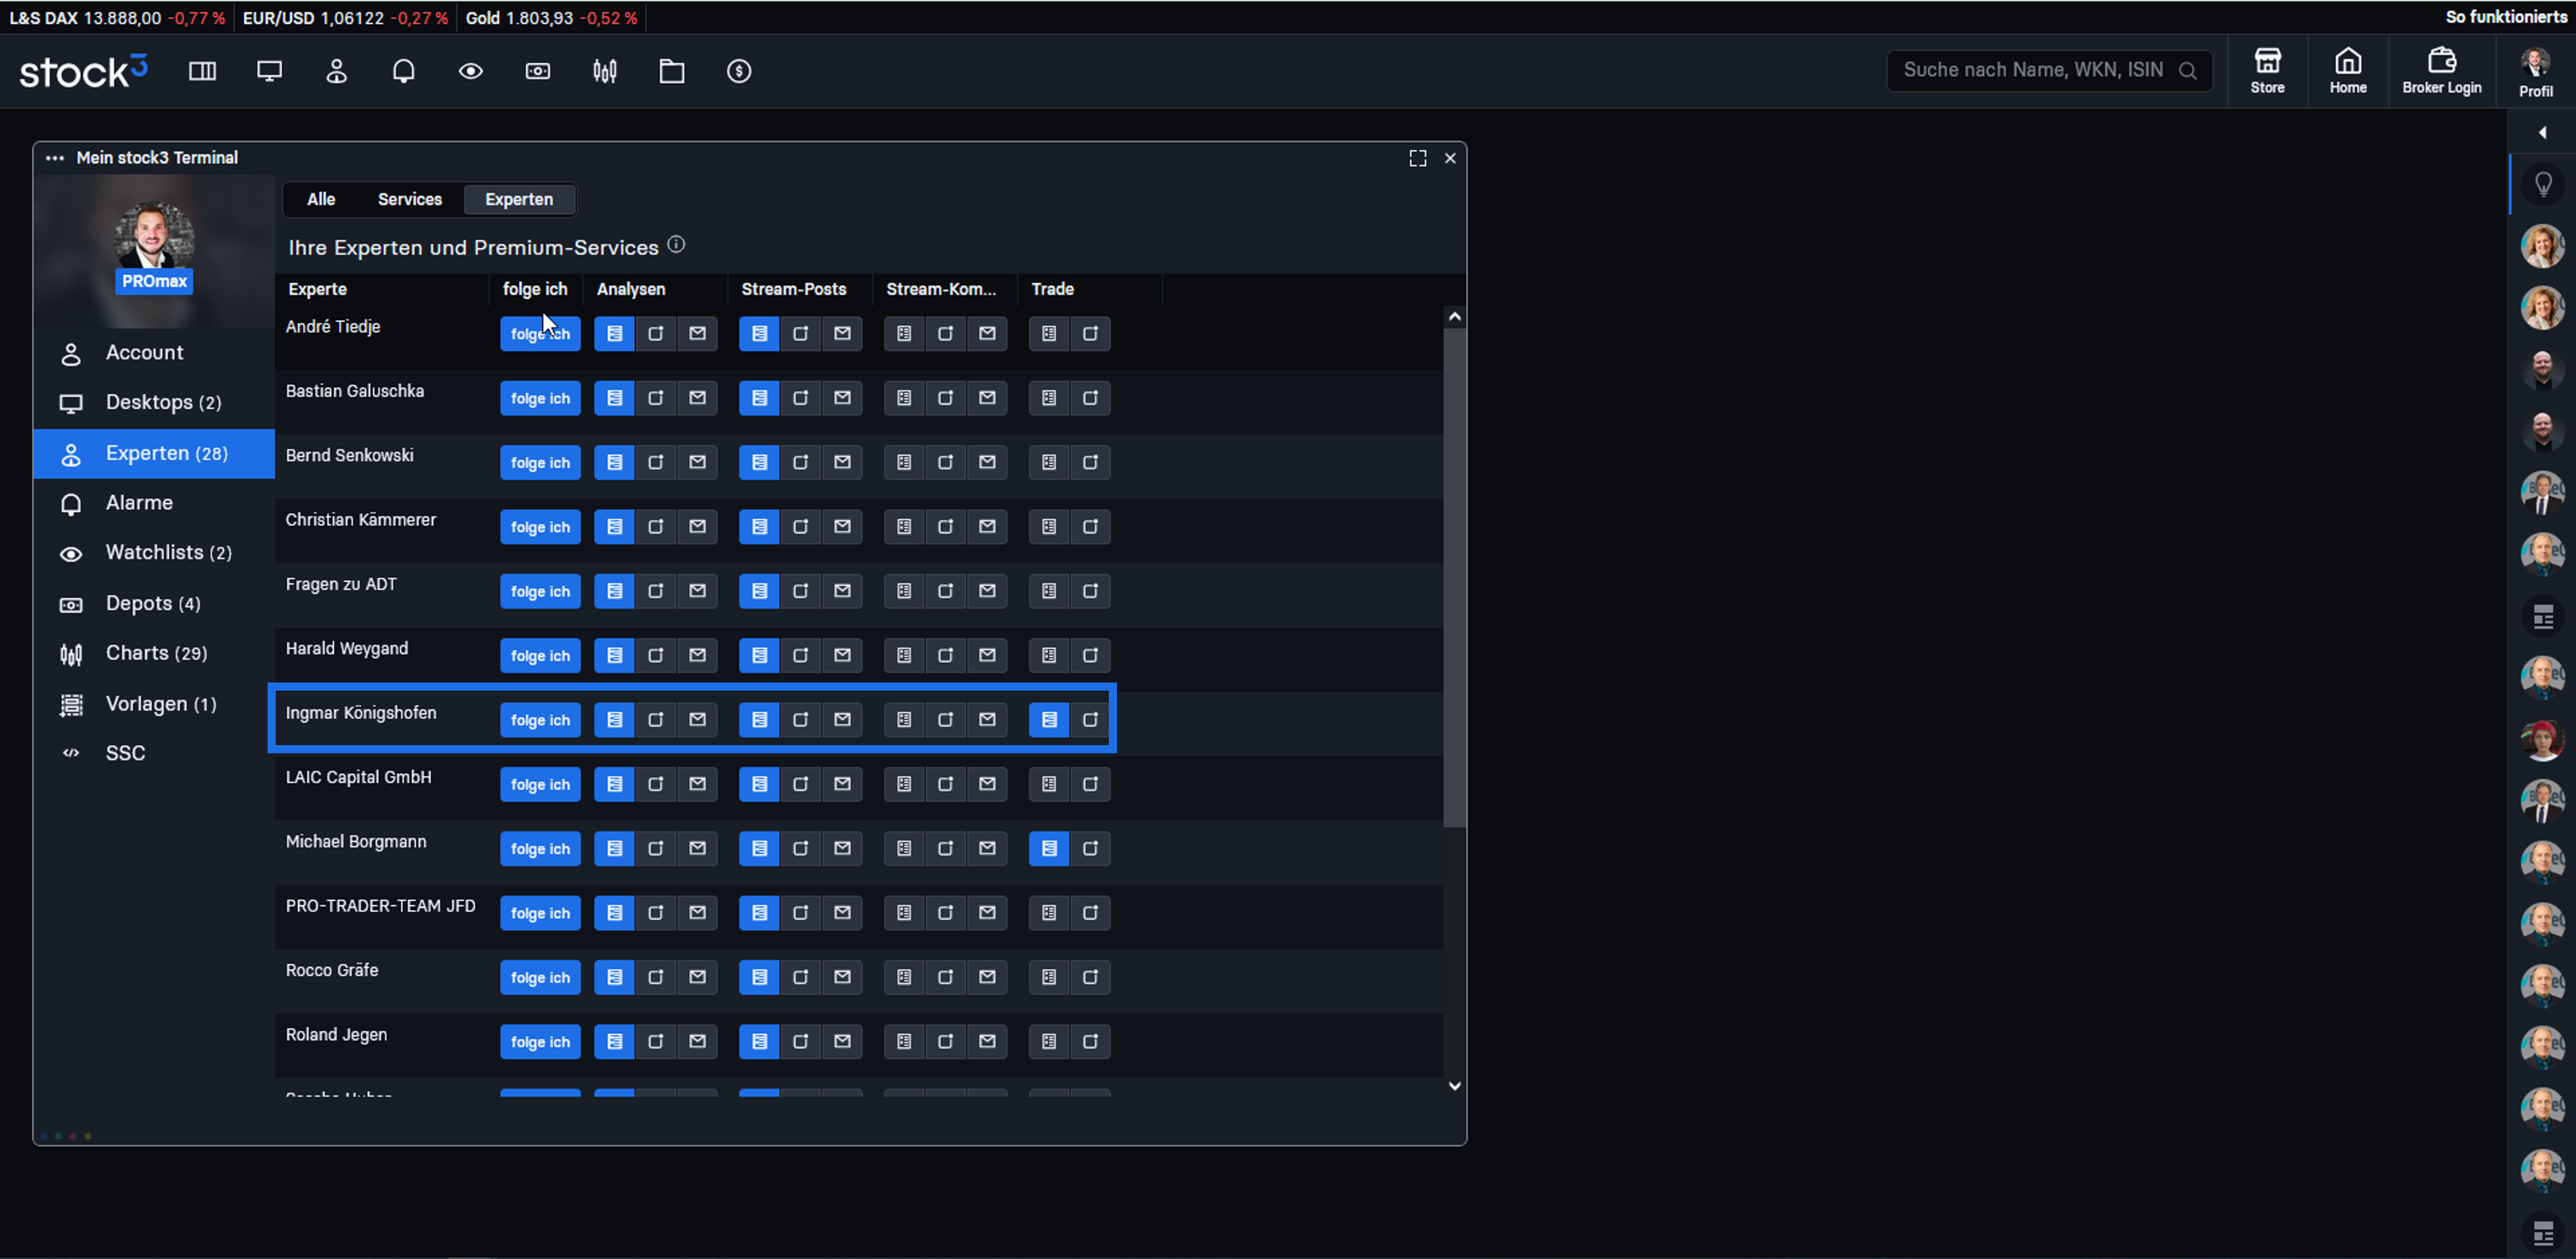The width and height of the screenshot is (2576, 1259).
Task: Open the alarm bell icon in top toolbar
Action: (x=403, y=71)
